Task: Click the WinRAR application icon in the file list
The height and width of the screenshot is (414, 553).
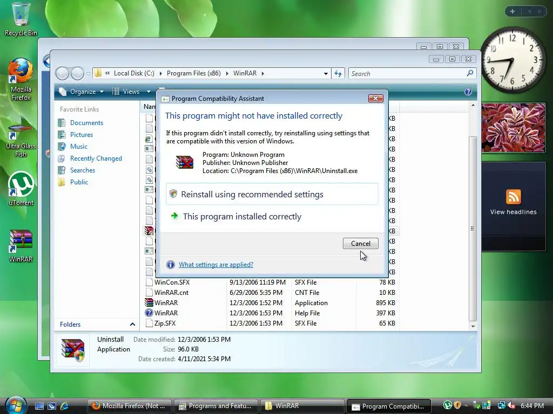Action: [x=149, y=302]
